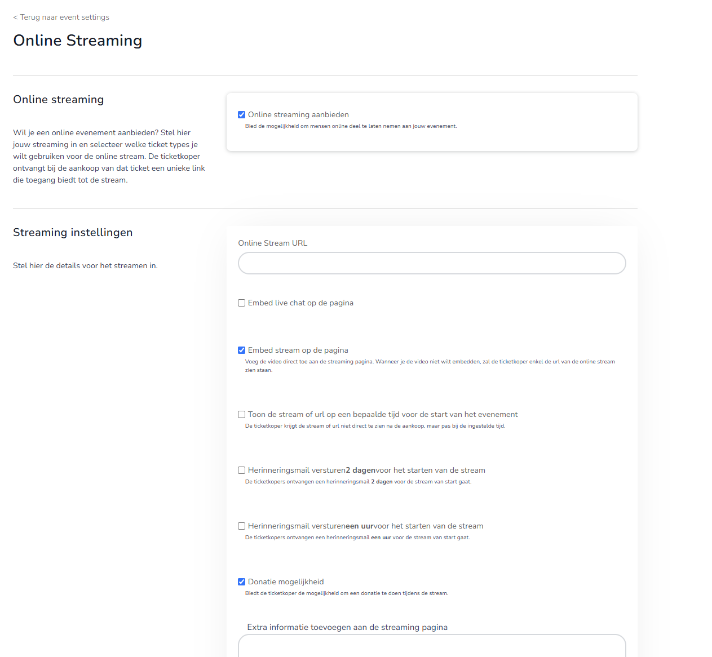Click the 'Bied de mogelijkheid' helper text
This screenshot has height=657, width=712.
coord(351,126)
